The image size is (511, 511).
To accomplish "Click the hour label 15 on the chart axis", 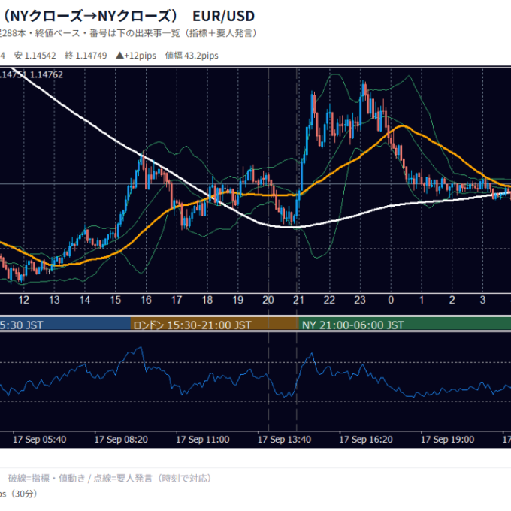I will (116, 300).
